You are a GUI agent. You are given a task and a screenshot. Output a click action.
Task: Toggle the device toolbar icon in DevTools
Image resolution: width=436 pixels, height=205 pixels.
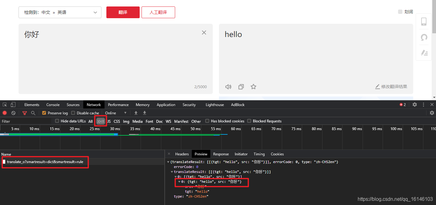tap(13, 105)
